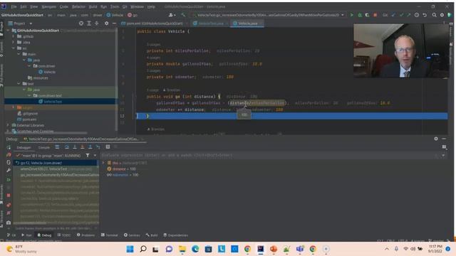Open Search Everywhere magnifier icon
Viewport: 456px width, 256px height.
tap(434, 15)
